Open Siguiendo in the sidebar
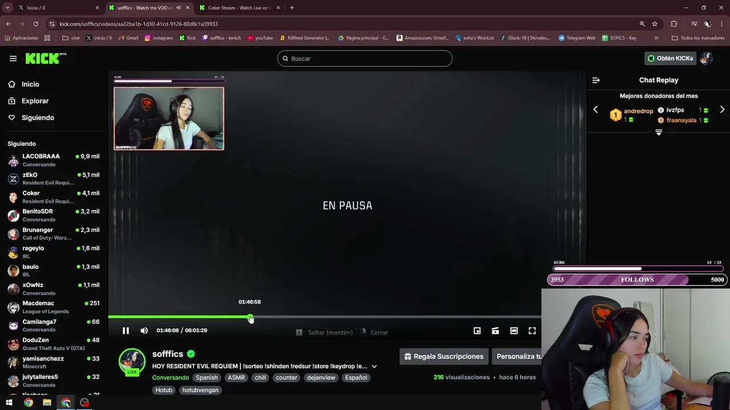The width and height of the screenshot is (730, 410). click(38, 117)
